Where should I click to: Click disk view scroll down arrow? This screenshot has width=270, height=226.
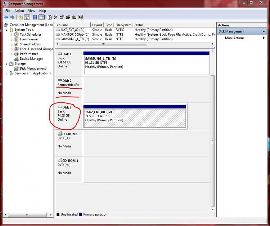213,209
